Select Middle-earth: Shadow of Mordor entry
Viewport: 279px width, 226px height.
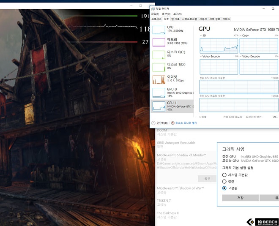pyautogui.click(x=186, y=162)
